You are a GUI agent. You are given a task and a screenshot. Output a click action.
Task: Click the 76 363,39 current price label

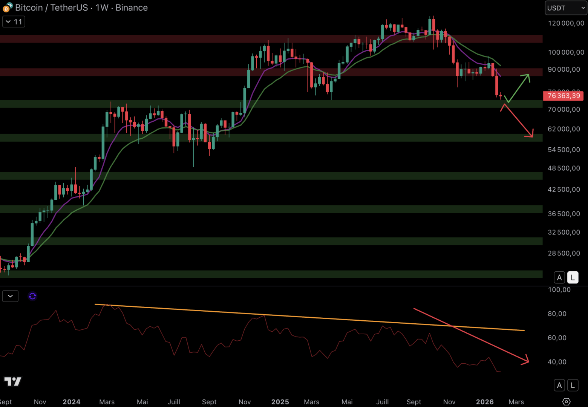(563, 96)
